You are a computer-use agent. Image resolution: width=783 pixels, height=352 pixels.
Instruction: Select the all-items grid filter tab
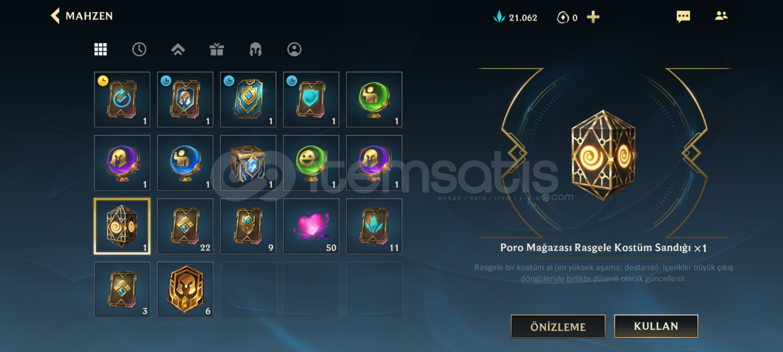tap(100, 50)
